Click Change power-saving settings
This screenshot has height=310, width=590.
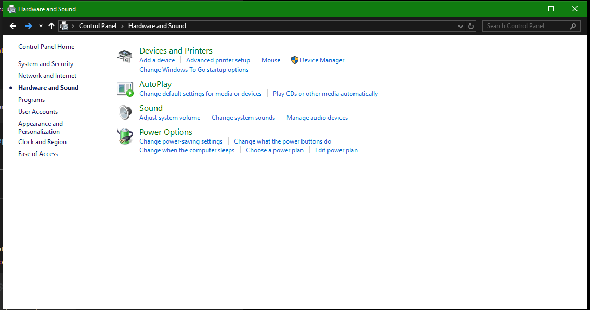pos(181,141)
